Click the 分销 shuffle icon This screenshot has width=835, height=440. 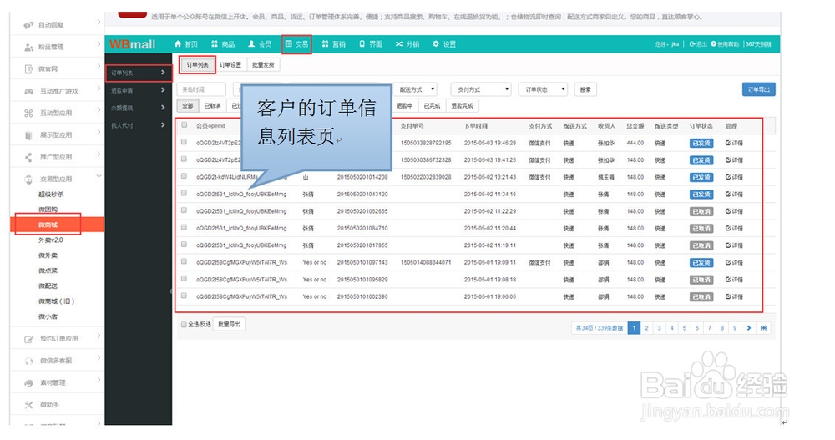399,43
